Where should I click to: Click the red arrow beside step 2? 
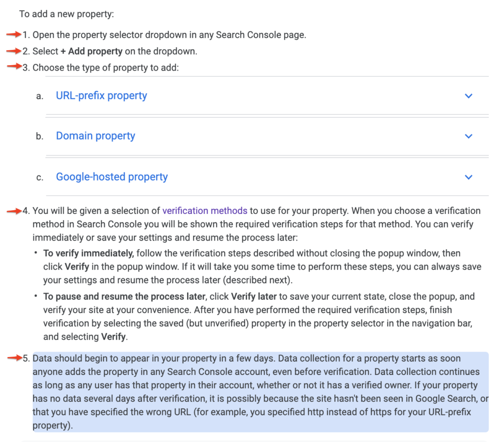[x=14, y=50]
